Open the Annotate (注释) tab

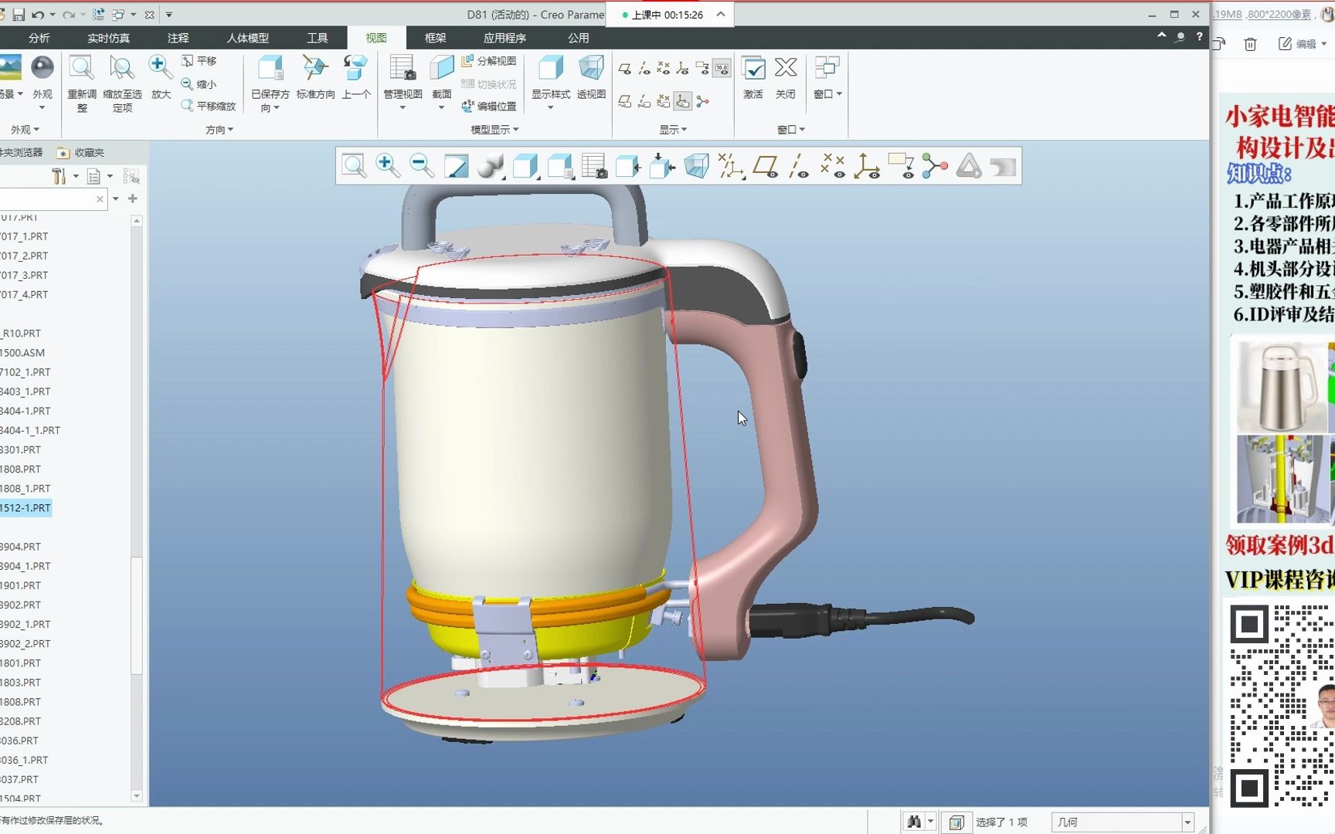tap(178, 38)
